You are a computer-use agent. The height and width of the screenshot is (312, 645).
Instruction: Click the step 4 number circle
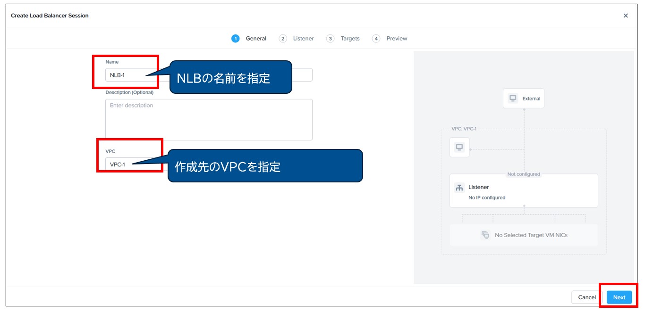pos(376,39)
